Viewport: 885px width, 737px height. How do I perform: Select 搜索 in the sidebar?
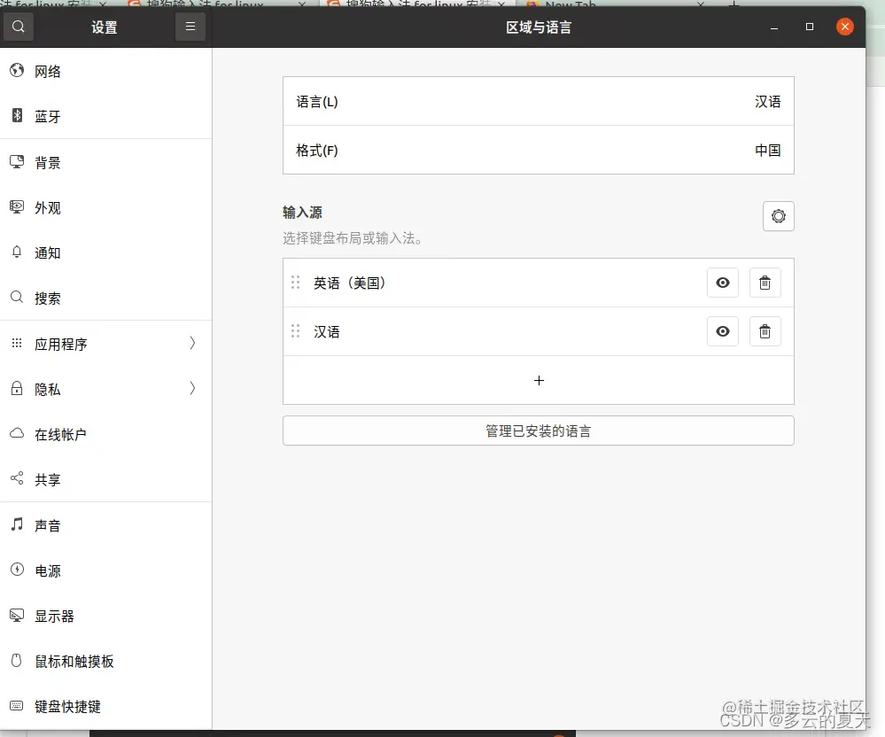pos(106,298)
